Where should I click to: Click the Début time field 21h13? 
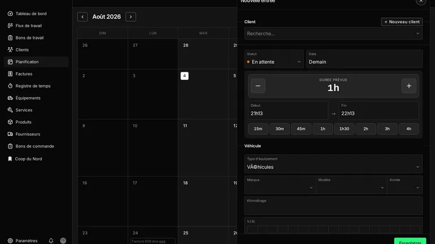coord(288,110)
